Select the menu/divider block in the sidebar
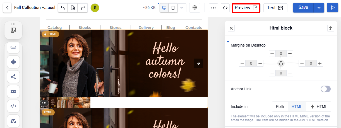Viewport: 341px width, 128px height. (13, 91)
